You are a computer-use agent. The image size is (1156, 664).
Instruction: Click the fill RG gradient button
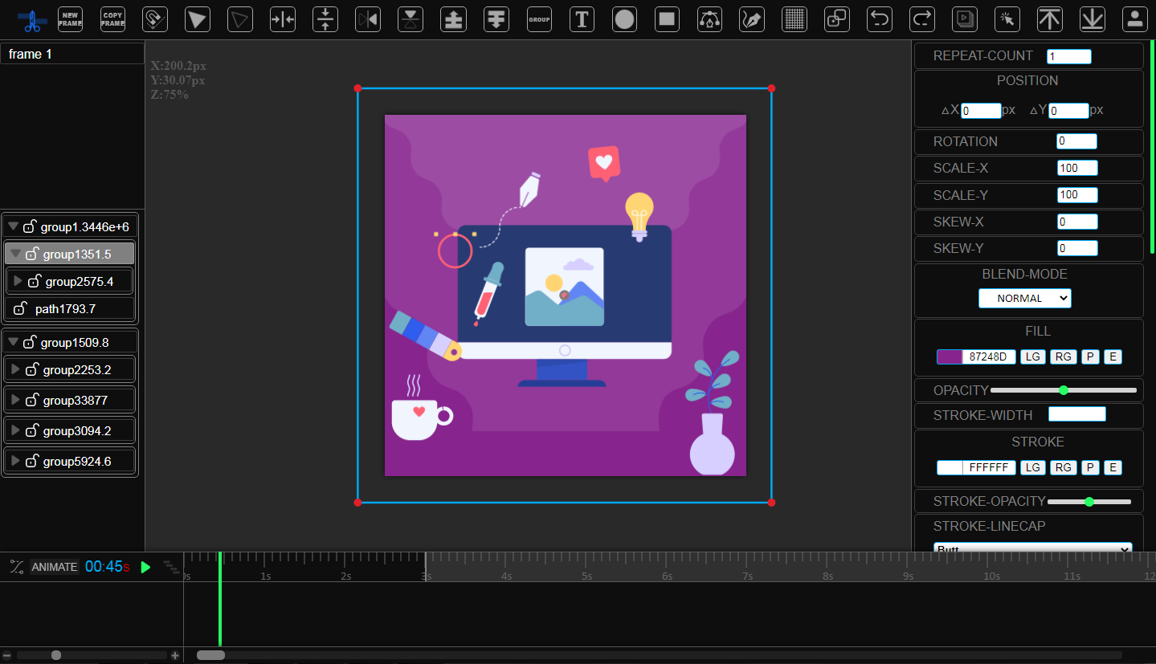[x=1064, y=357]
